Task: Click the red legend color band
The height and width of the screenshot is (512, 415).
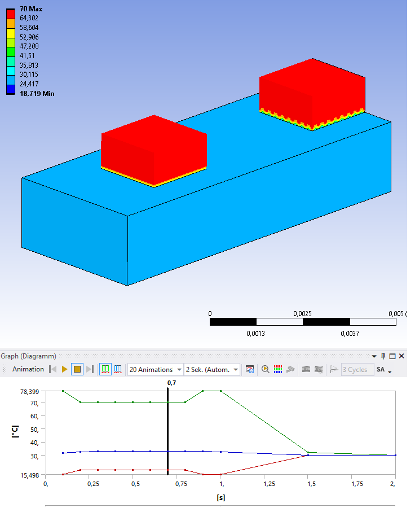Action: [11, 14]
